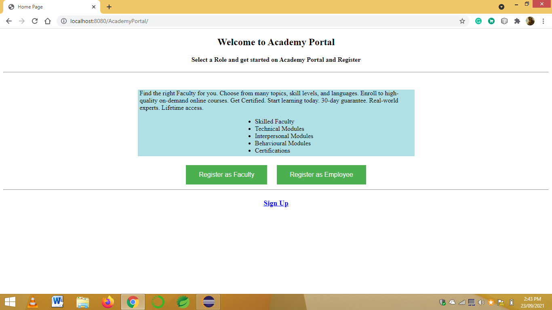View site information icon in address bar
Viewport: 552px width, 310px height.
[64, 21]
